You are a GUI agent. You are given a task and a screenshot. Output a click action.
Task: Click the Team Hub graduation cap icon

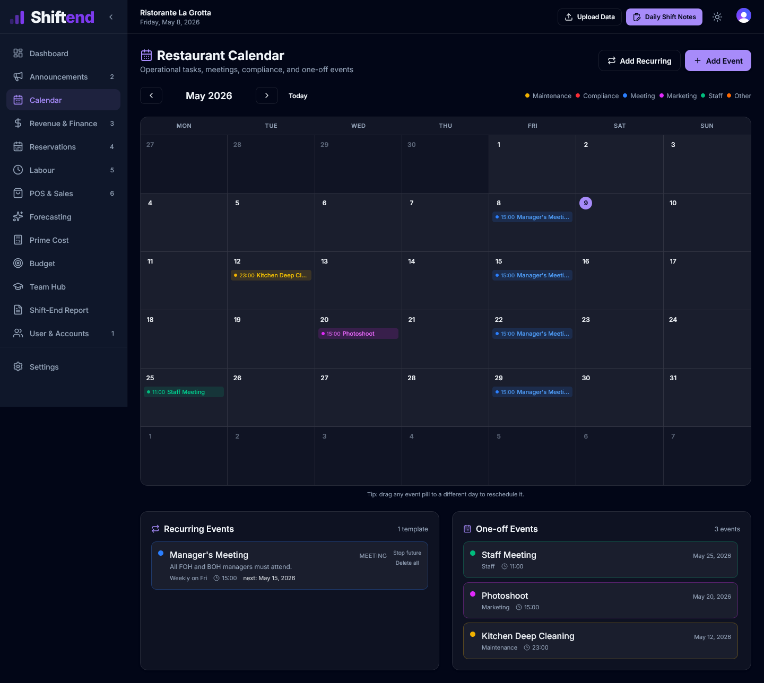point(18,286)
